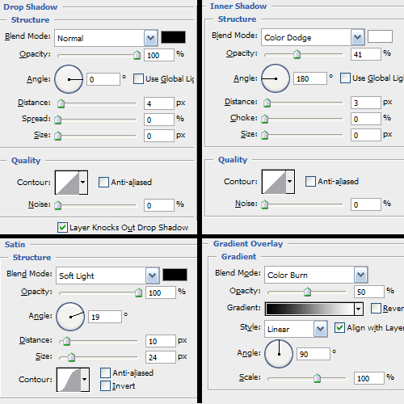The image size is (404, 404).
Task: Click the Inner Shadow Noise slider handle
Action: point(265,204)
